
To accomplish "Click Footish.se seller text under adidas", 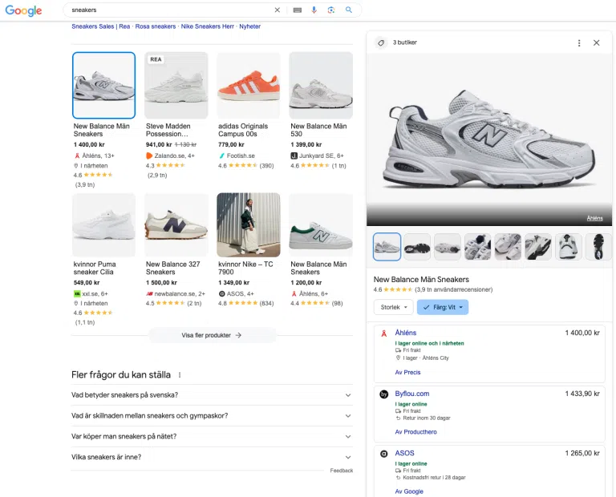I will coord(241,156).
